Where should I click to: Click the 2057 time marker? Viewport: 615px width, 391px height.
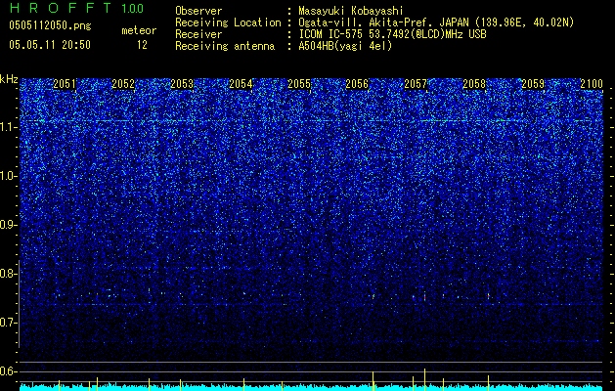[x=416, y=84]
